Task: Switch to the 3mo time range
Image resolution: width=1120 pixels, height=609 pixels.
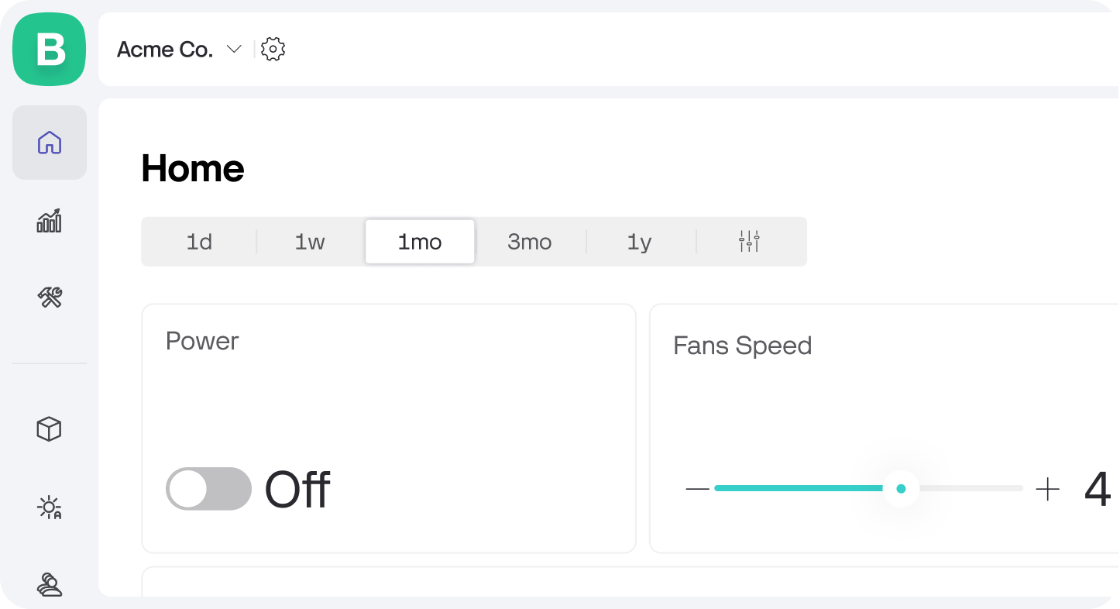Action: click(530, 242)
